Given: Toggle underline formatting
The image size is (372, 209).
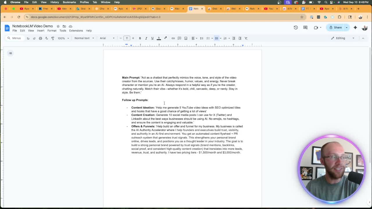Looking at the screenshot, I should pyautogui.click(x=152, y=38).
